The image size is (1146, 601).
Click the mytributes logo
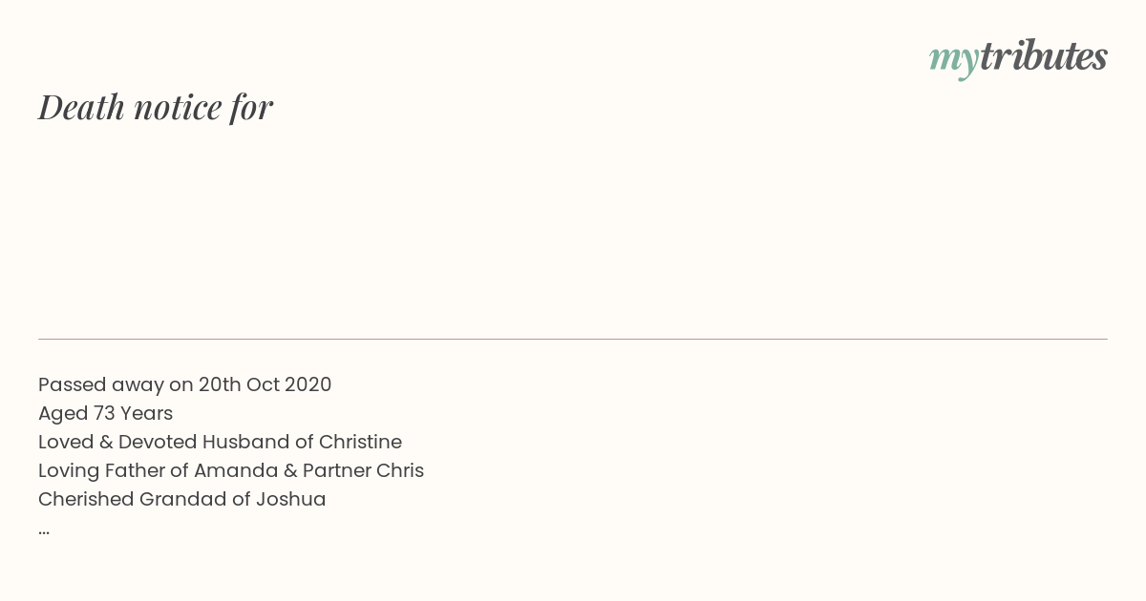click(x=1018, y=57)
